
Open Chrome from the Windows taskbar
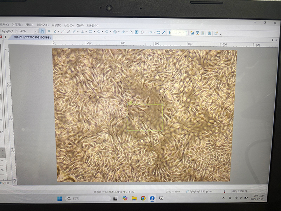pyautogui.click(x=143, y=198)
